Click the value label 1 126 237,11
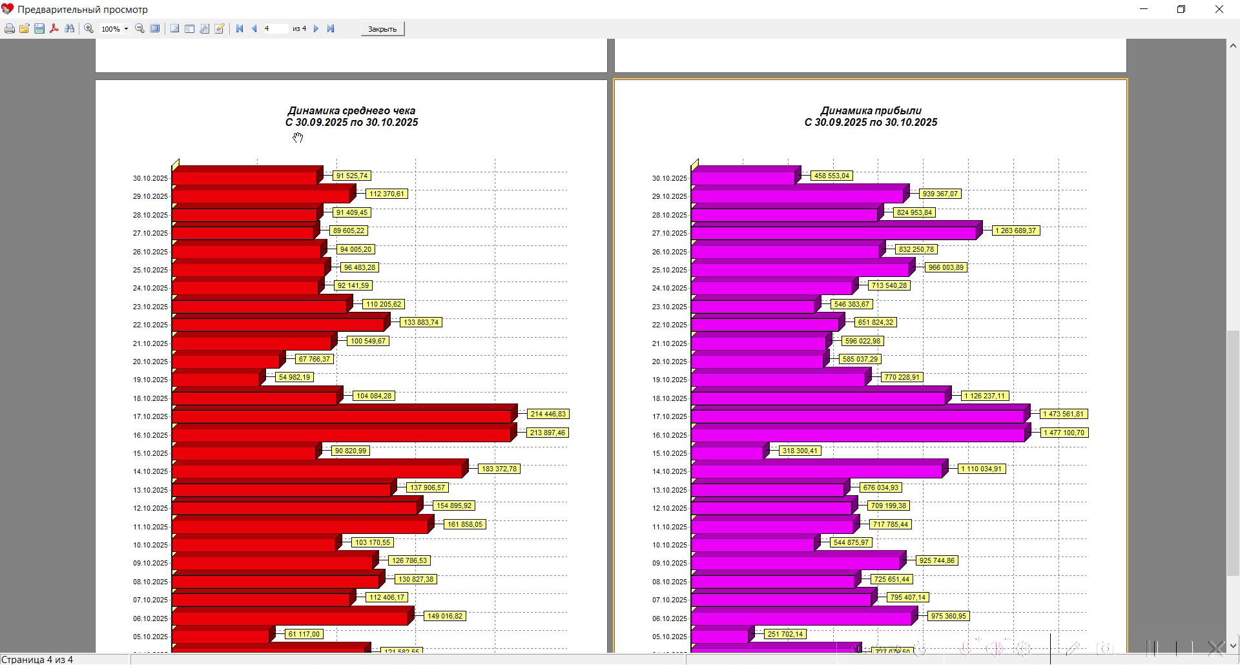 [985, 396]
